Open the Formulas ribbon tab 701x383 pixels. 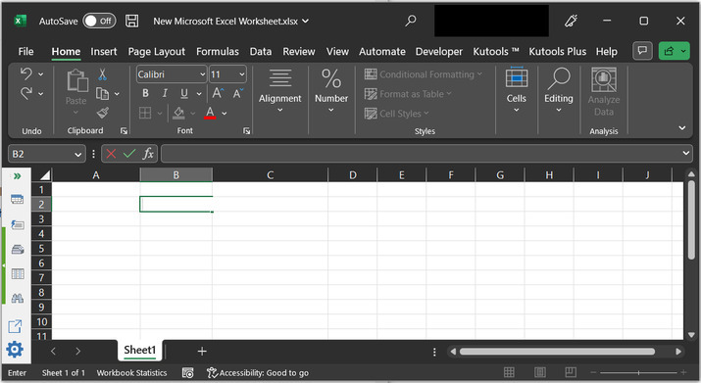click(x=218, y=52)
